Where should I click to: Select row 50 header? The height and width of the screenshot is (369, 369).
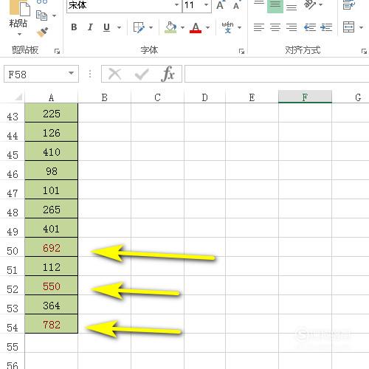coord(13,247)
